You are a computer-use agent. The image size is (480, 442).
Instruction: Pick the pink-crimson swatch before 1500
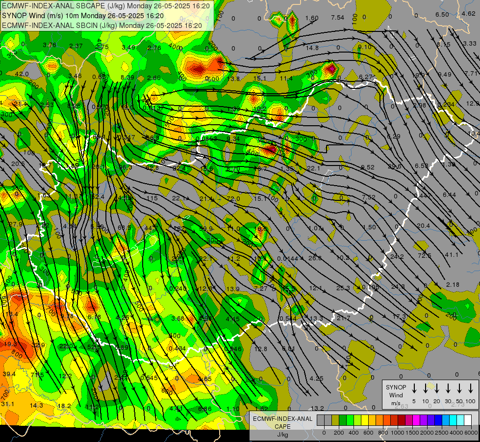(409, 420)
